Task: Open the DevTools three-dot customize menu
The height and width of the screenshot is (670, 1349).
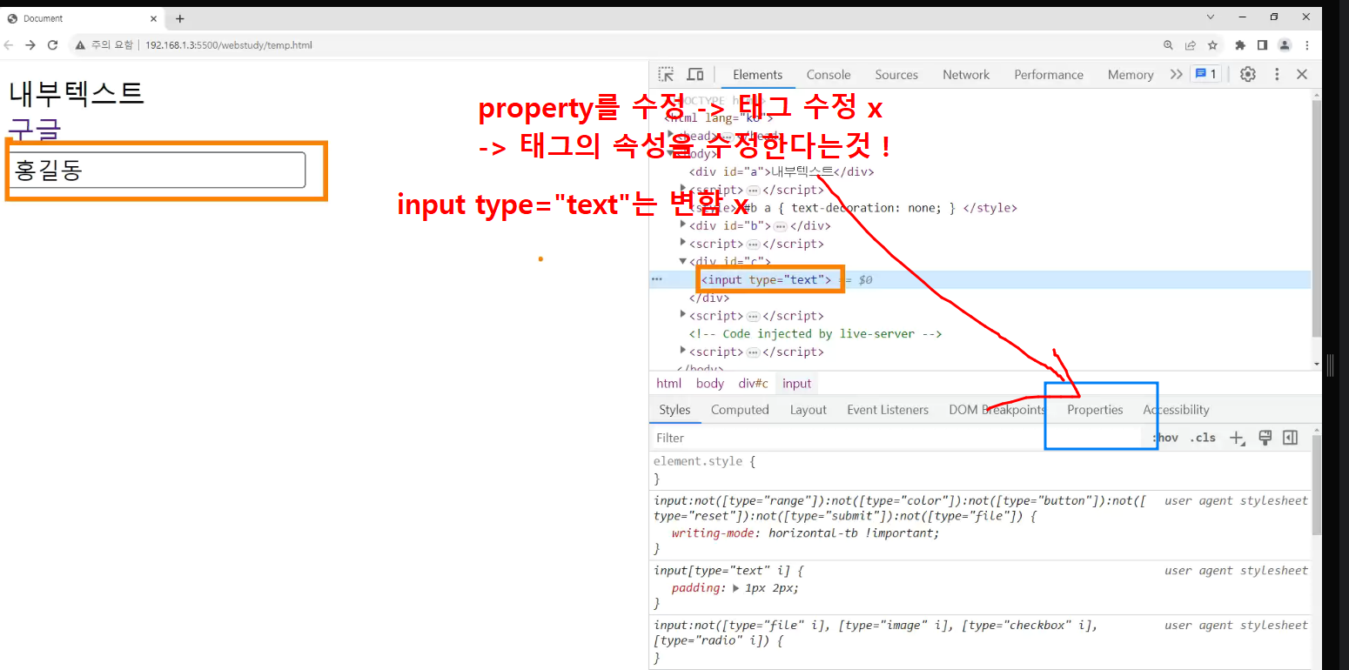Action: [1277, 74]
